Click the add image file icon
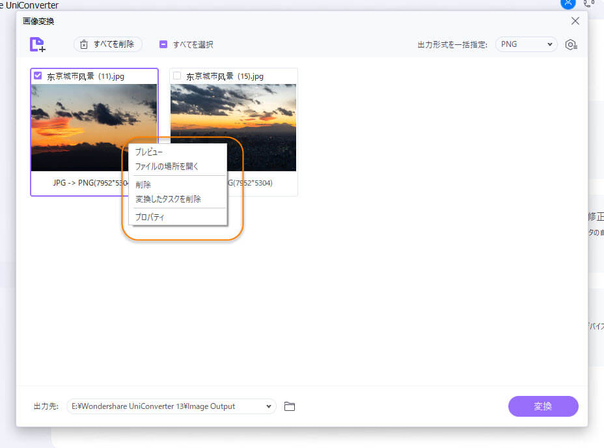Screen dimensions: 604x448 [x=37, y=44]
